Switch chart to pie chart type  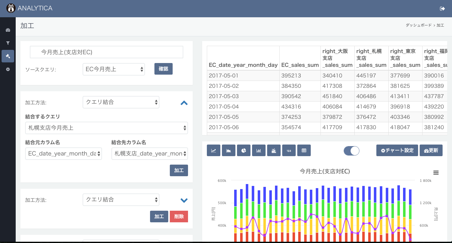coord(244,151)
